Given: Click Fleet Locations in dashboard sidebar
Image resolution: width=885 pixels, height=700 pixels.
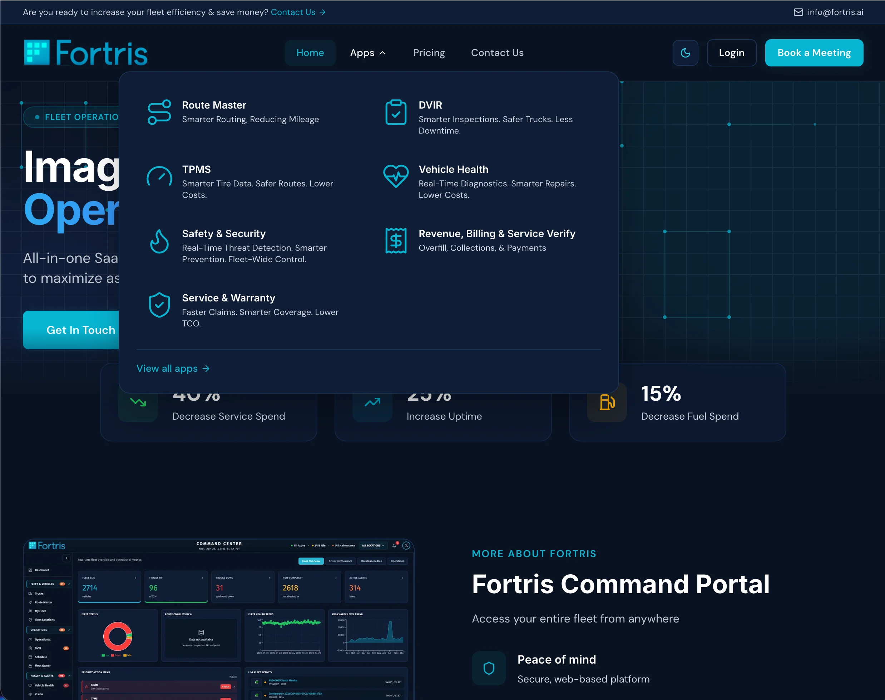Looking at the screenshot, I should (44, 620).
